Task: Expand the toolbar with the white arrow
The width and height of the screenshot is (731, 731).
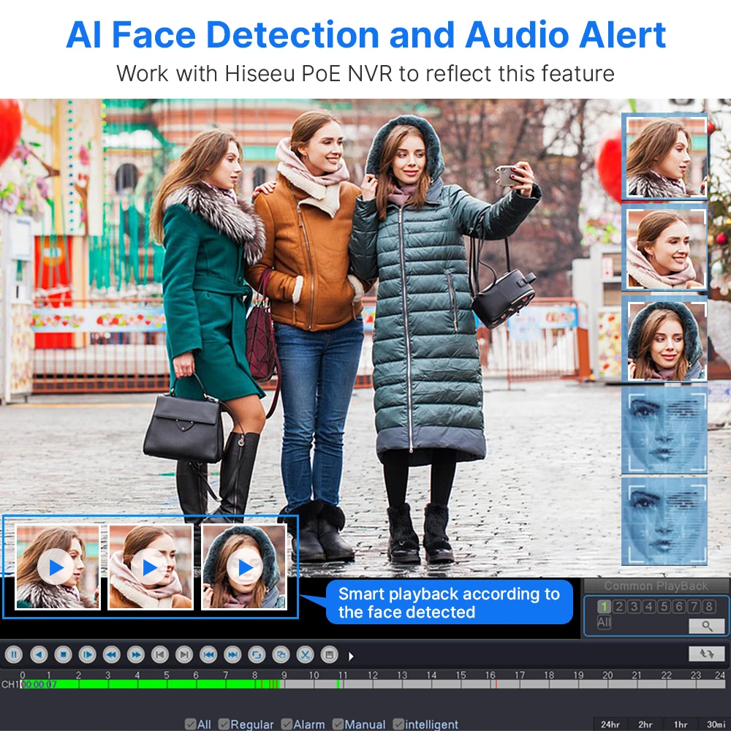Action: click(x=351, y=656)
